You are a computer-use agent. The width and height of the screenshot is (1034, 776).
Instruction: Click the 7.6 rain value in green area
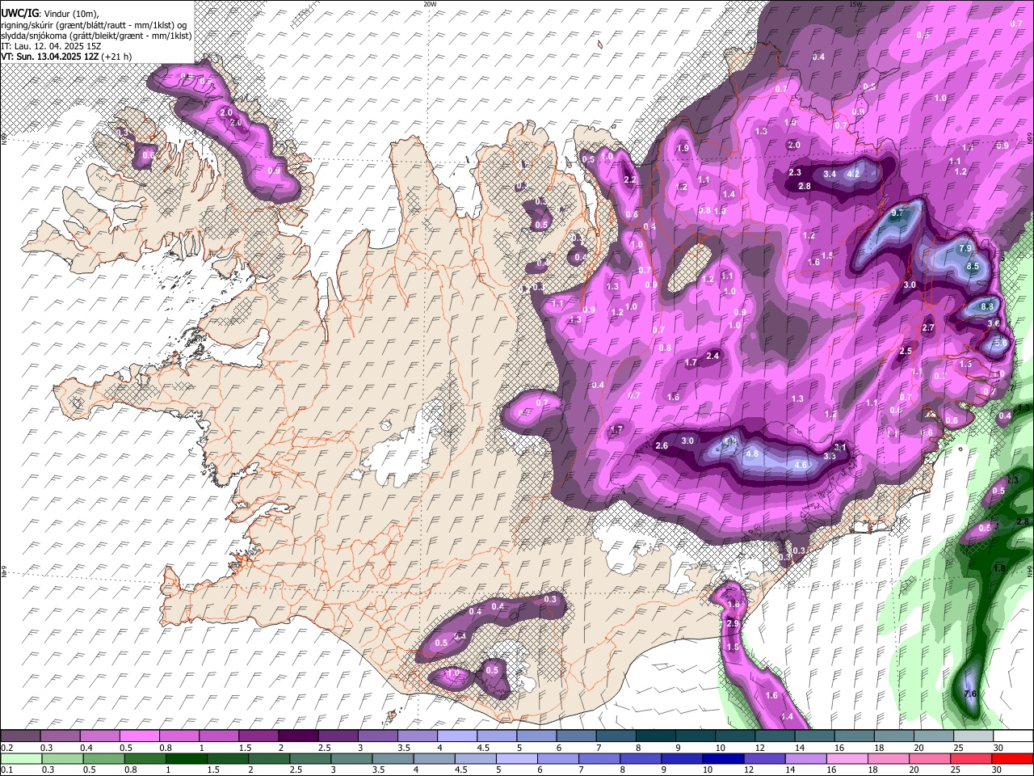pos(971,694)
